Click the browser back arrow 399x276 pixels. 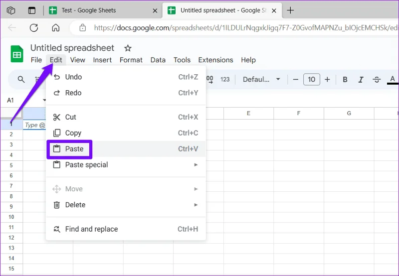tap(12, 28)
